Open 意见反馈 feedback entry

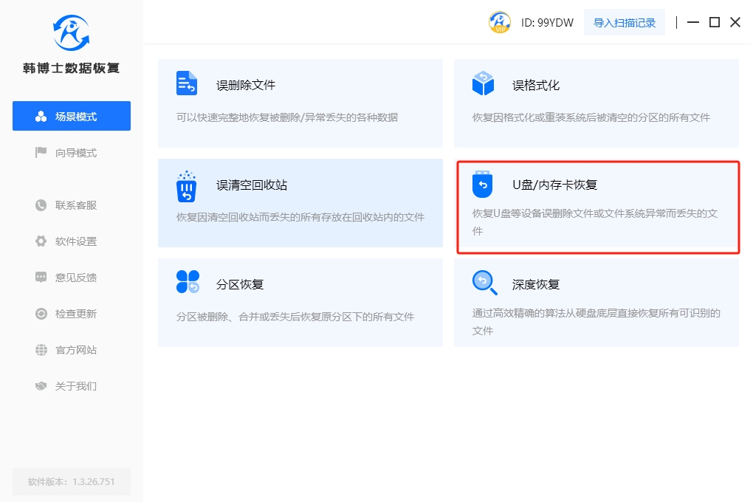[x=72, y=278]
